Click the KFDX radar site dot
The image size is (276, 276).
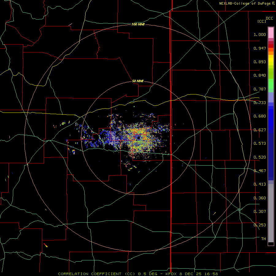[x=139, y=138]
